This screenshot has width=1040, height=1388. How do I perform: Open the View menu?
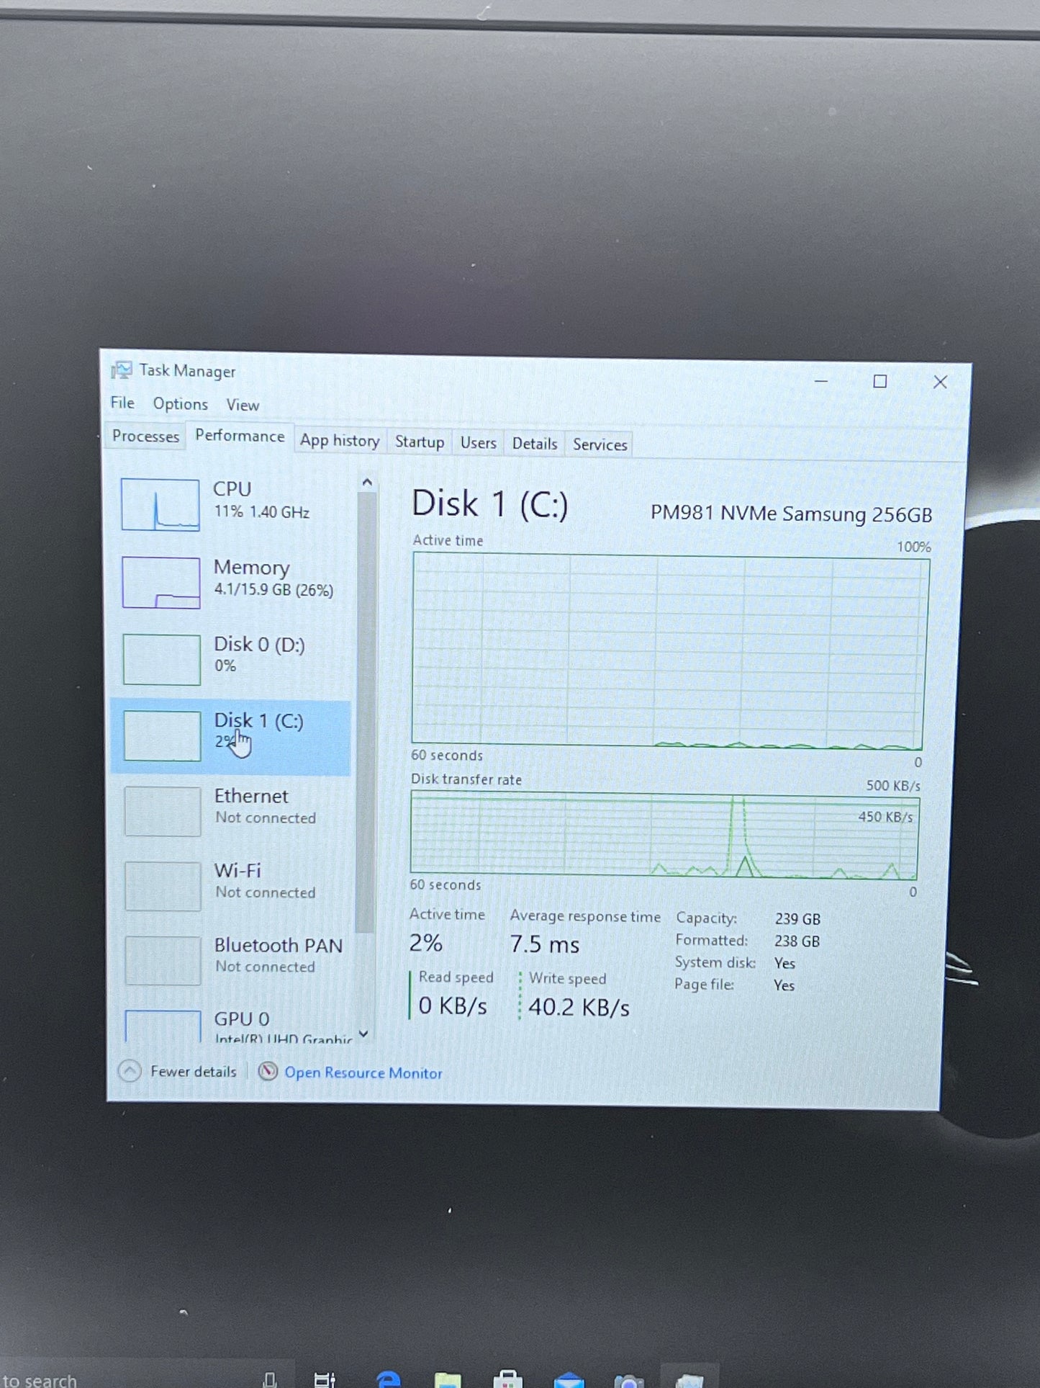point(243,406)
